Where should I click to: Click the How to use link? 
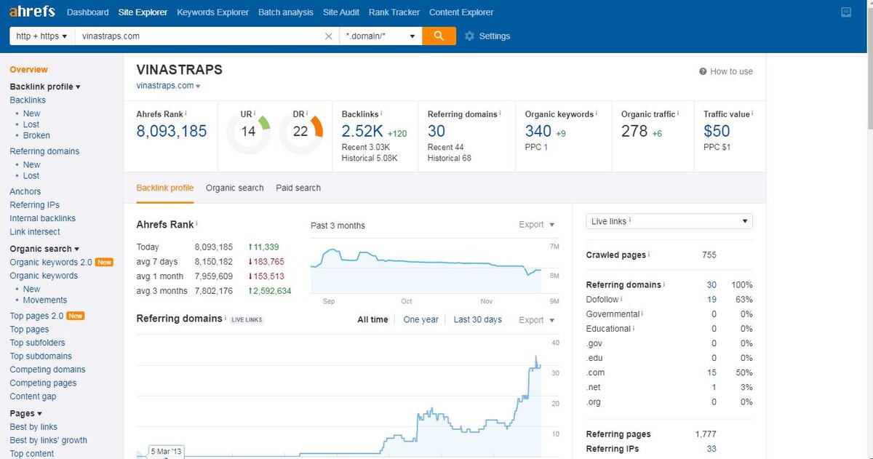tap(731, 71)
